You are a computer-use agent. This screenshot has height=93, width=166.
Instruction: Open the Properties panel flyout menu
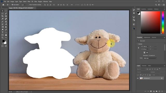164,37
